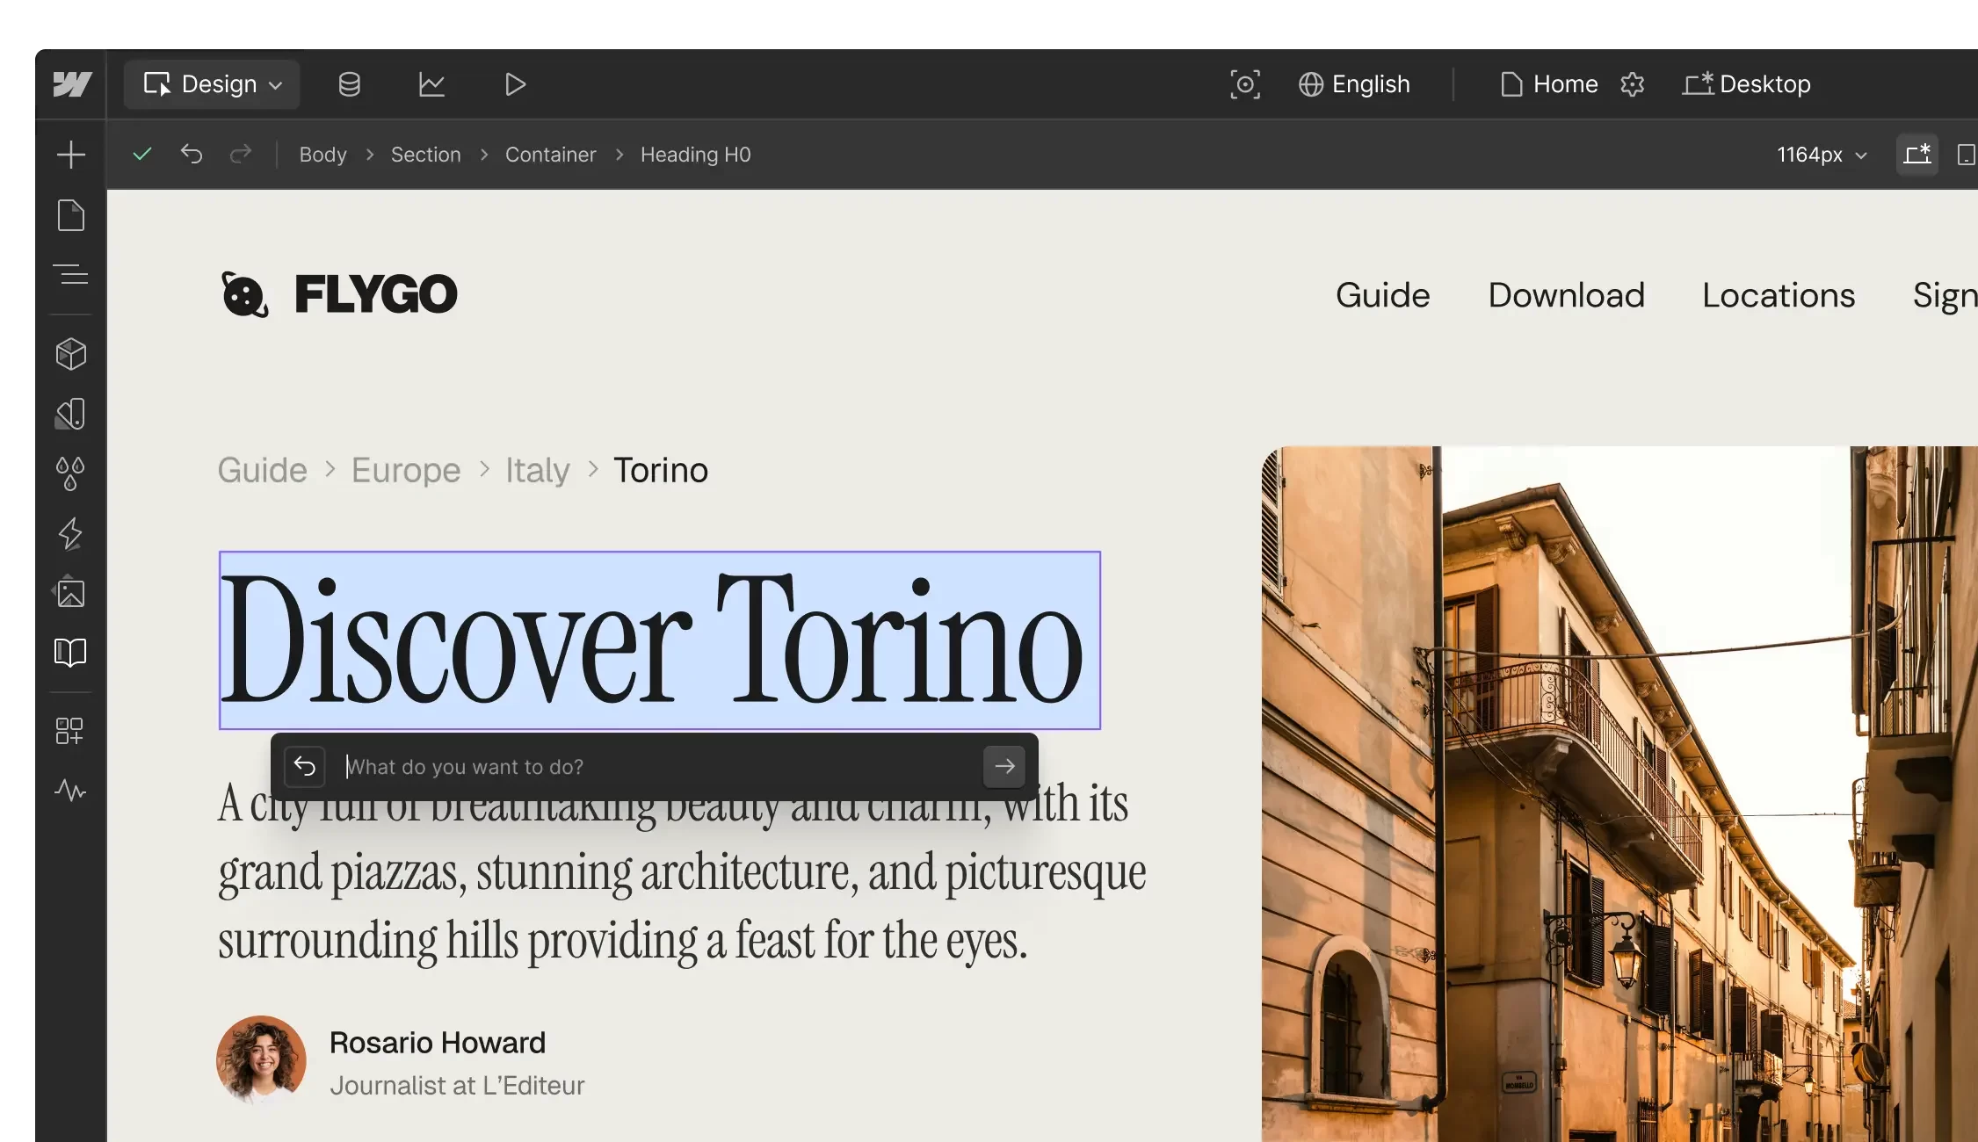The image size is (1978, 1142).
Task: Open the Libraries panel
Action: 70,653
